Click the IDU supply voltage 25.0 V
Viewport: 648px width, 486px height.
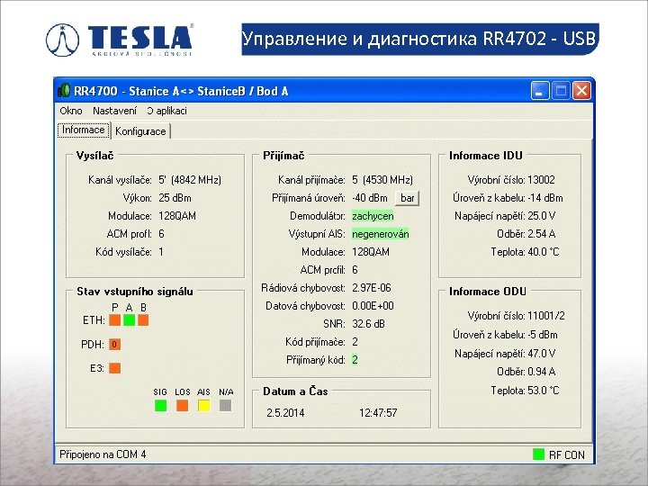click(542, 216)
